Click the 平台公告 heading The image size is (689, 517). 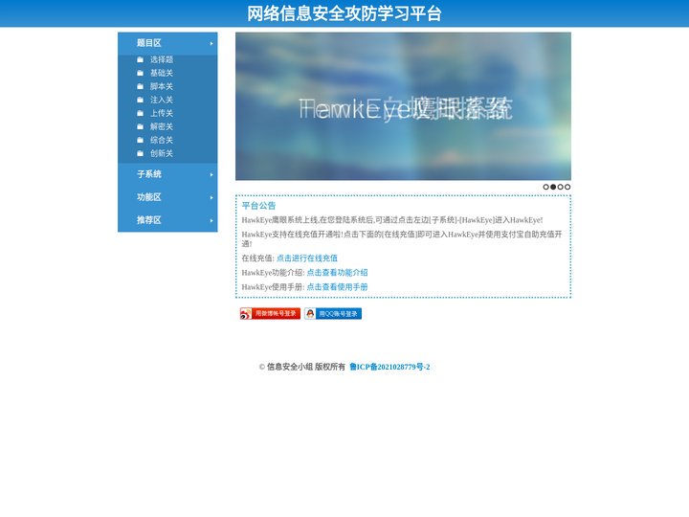point(258,205)
